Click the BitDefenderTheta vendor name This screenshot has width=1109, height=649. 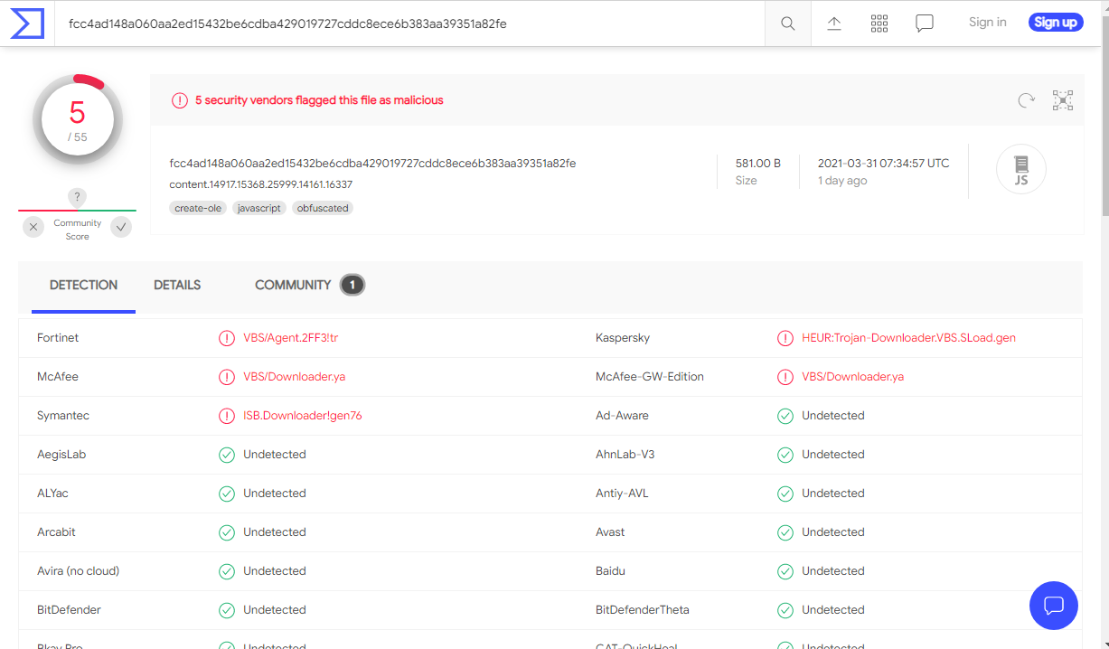pyautogui.click(x=643, y=610)
